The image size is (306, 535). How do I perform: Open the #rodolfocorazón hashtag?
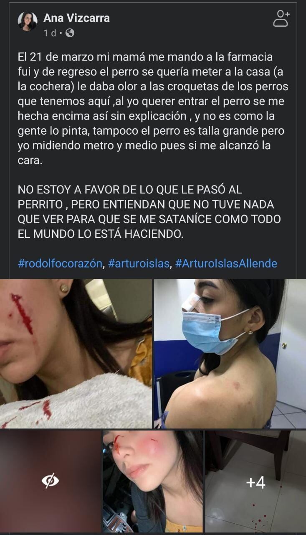60,263
